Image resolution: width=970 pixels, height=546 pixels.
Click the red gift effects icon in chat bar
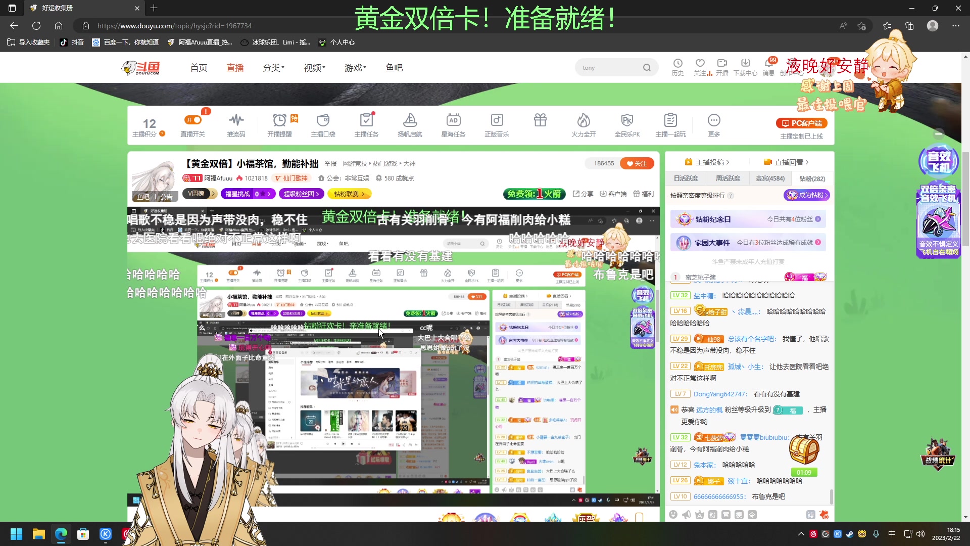coord(824,515)
